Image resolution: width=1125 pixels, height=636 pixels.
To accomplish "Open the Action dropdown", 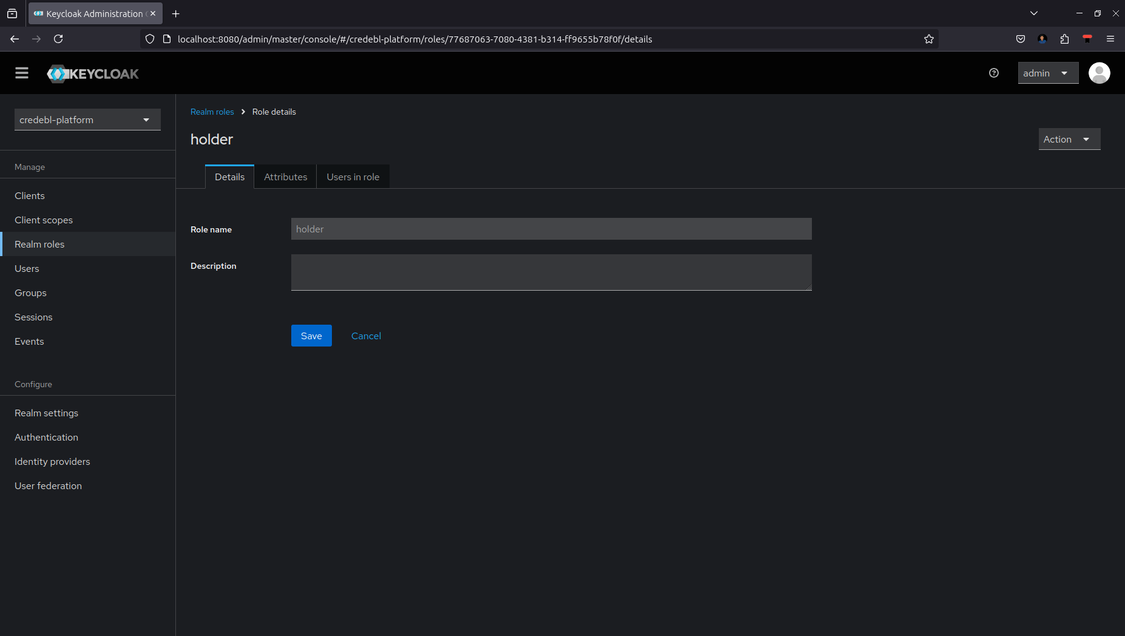I will click(x=1069, y=140).
